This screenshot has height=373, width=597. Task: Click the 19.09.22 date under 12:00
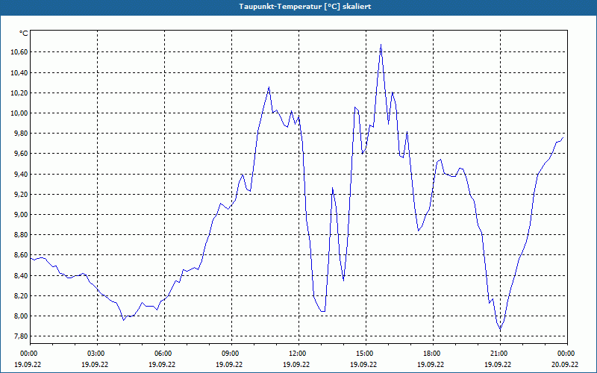(x=296, y=364)
